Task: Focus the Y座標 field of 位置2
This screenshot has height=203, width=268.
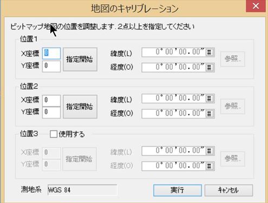Action: tap(51, 113)
